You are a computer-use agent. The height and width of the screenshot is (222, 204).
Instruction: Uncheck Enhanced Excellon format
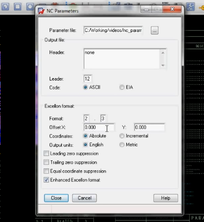(46, 180)
